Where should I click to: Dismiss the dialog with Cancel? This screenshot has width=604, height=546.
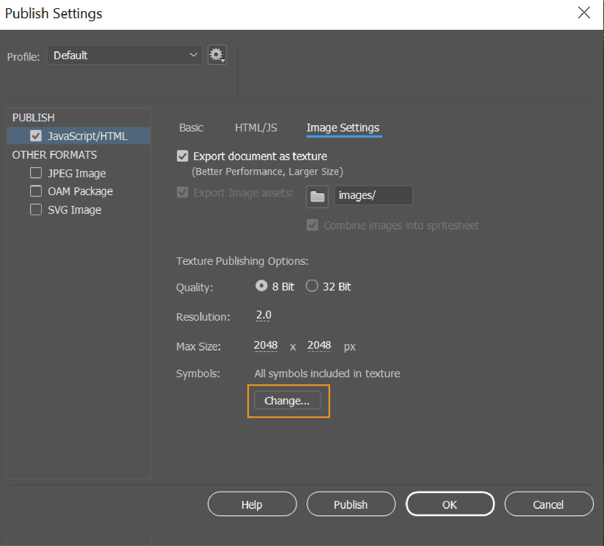click(549, 504)
